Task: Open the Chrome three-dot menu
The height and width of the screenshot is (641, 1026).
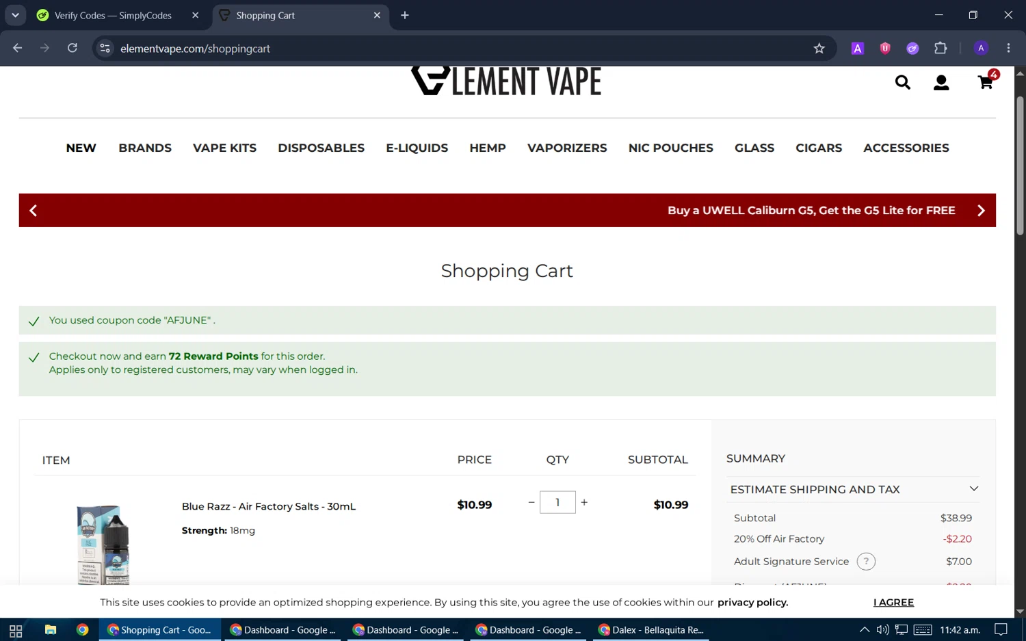Action: coord(1008,48)
